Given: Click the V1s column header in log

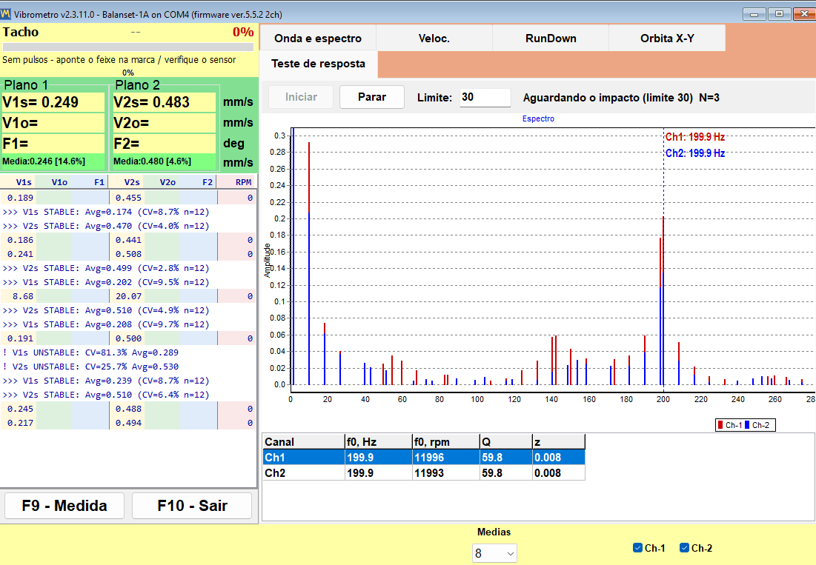Looking at the screenshot, I should click(x=24, y=182).
